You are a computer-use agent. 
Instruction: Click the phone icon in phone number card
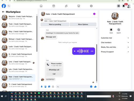[x=48, y=65]
